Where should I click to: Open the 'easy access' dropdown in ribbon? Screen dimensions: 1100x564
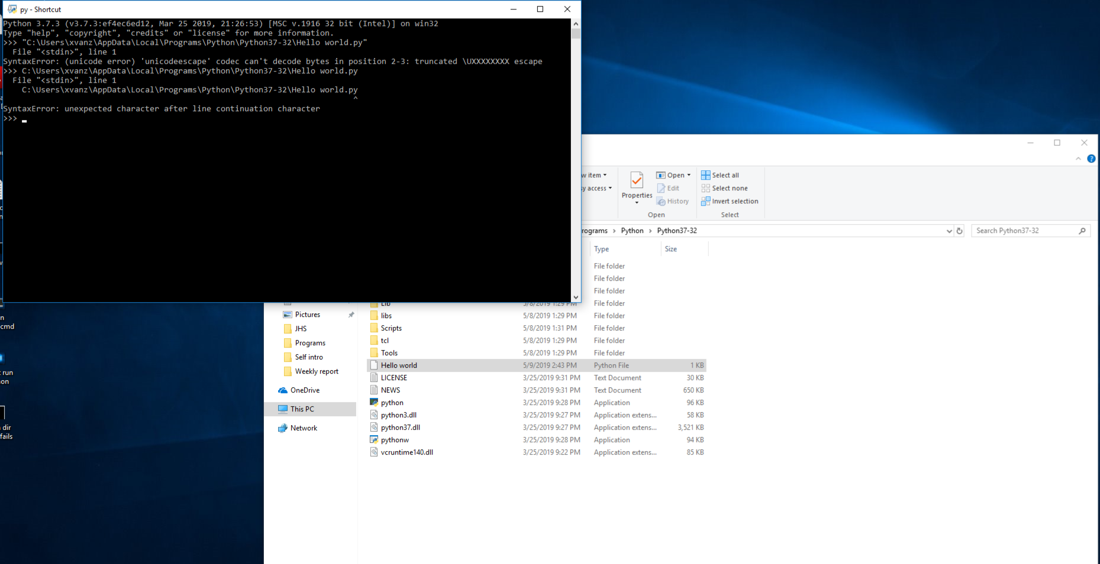coord(610,188)
